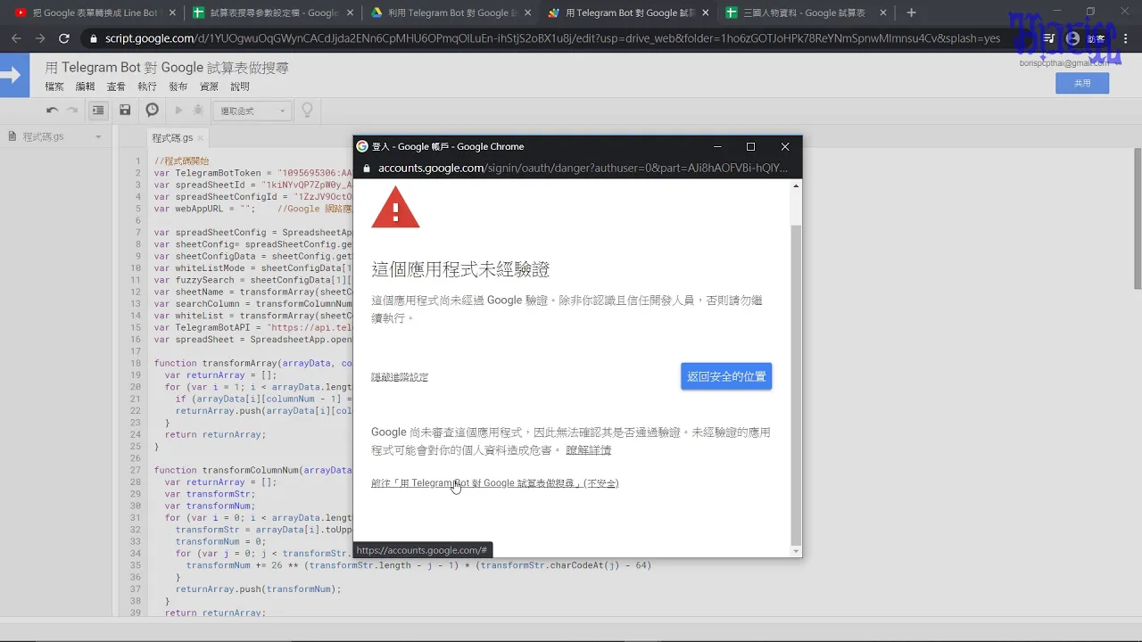Click the 這個應用程式未經驗證 heading
1142x642 pixels.
[460, 269]
